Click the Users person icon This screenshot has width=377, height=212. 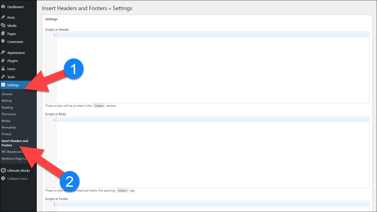click(x=3, y=69)
